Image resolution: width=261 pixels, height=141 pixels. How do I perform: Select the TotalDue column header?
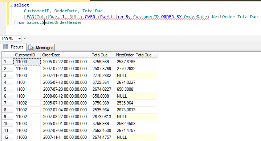click(102, 55)
